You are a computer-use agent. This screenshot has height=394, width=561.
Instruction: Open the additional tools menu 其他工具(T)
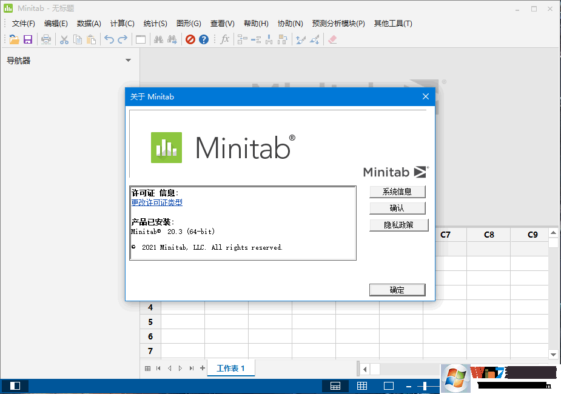(x=393, y=24)
